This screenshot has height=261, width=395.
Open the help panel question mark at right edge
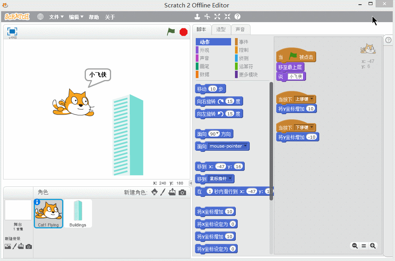click(388, 40)
